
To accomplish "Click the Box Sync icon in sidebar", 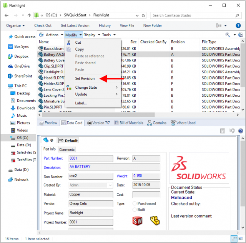I will pyautogui.click(x=10, y=46).
